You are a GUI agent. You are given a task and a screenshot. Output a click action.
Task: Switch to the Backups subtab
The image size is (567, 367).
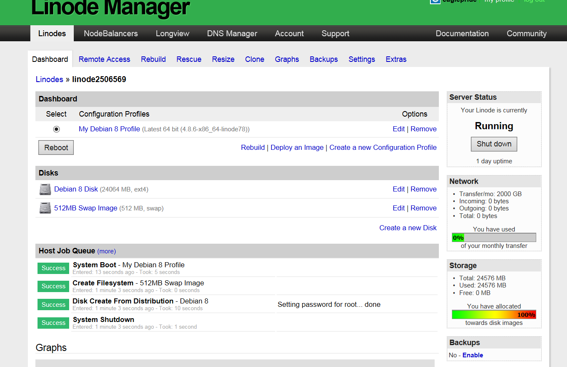[324, 59]
